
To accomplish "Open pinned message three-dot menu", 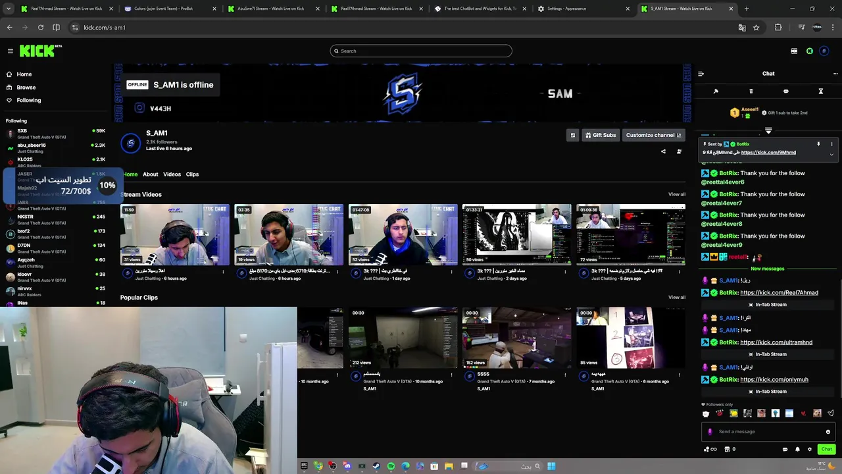I will 831,144.
